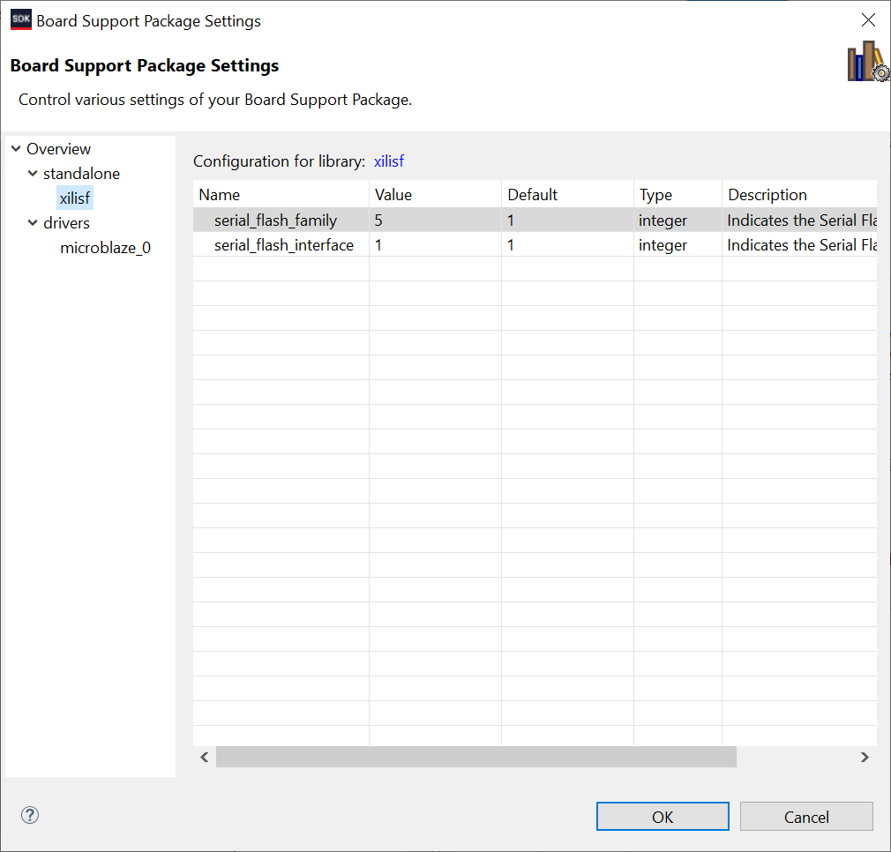The height and width of the screenshot is (852, 891).
Task: Select the drivers tree item
Action: (66, 222)
